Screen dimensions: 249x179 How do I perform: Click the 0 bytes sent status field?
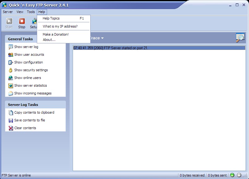(217, 175)
